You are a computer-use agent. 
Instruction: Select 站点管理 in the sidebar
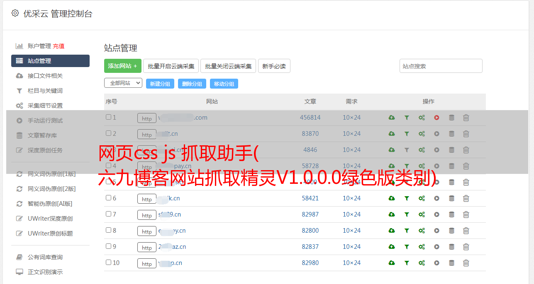point(50,61)
